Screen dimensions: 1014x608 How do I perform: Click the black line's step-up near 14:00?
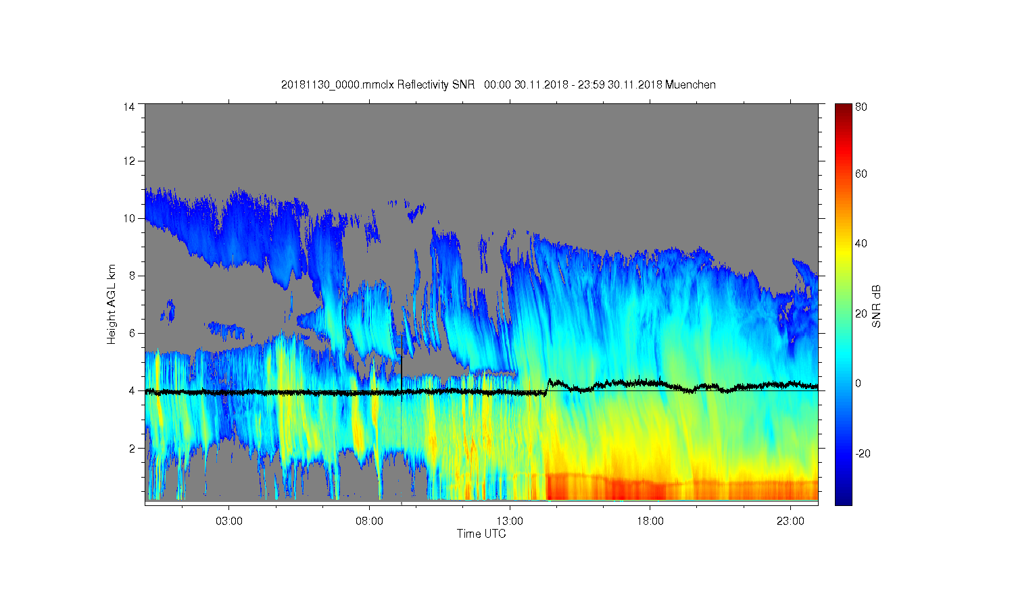point(548,386)
